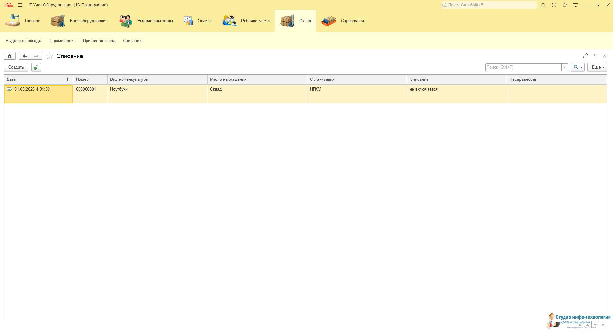Expand the Еще dropdown menu

597,67
